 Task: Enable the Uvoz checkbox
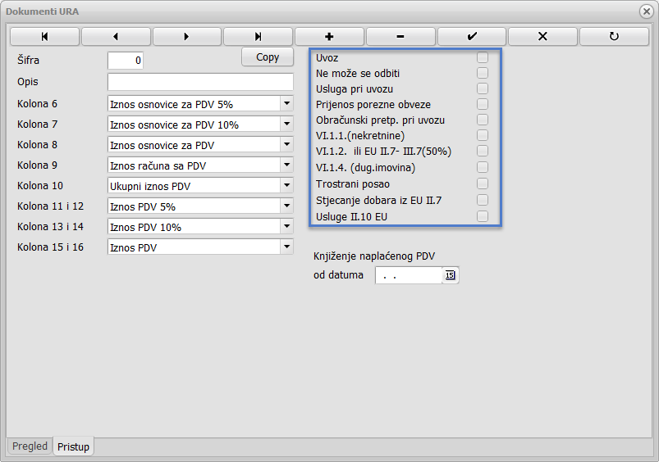(483, 57)
